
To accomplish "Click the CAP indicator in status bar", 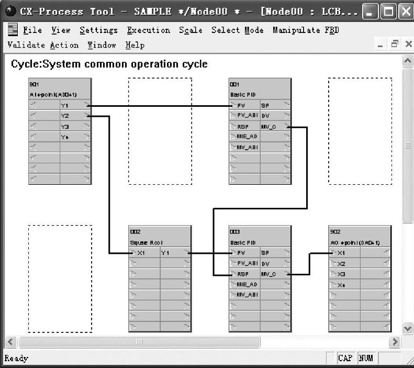I will 345,358.
